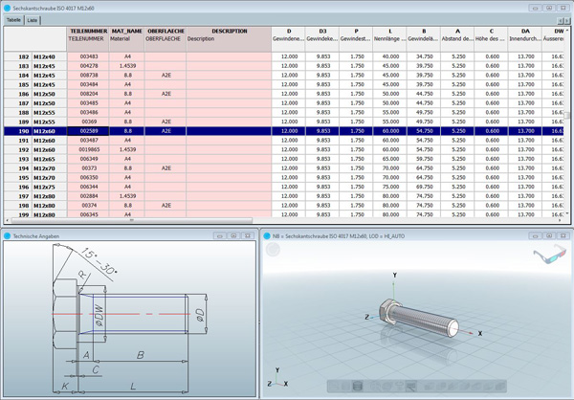Click the round icon at top-left of 3D view
The width and height of the screenshot is (574, 400).
coord(274,251)
